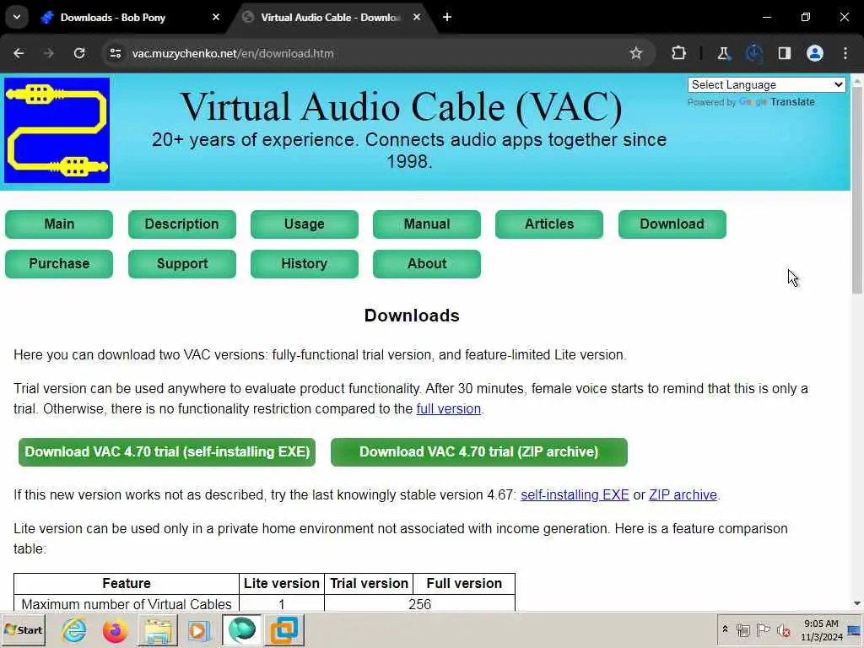Go to the Main page
Screen dimensions: 864x648
pyautogui.click(x=59, y=224)
